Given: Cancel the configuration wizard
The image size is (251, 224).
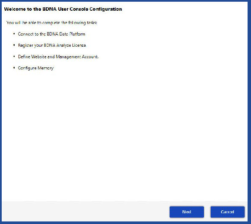Looking at the screenshot, I should [227, 212].
